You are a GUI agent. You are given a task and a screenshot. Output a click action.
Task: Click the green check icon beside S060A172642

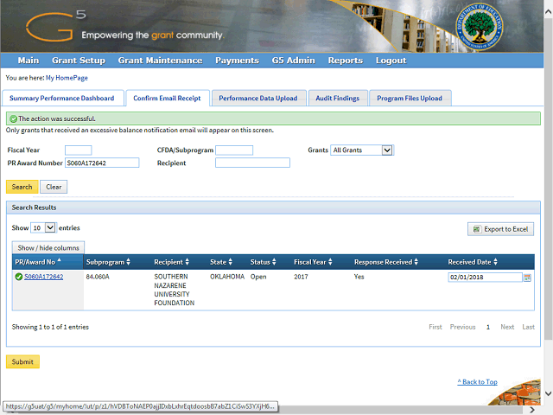[19, 277]
